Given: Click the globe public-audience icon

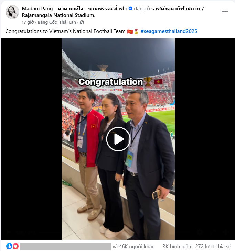Looking at the screenshot, I should pos(82,22).
